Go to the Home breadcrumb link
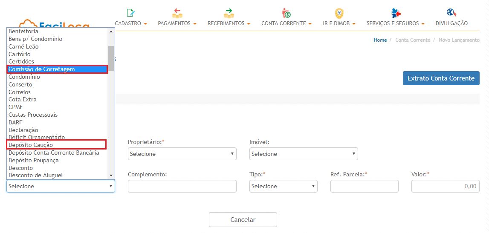The image size is (489, 233). pos(380,40)
